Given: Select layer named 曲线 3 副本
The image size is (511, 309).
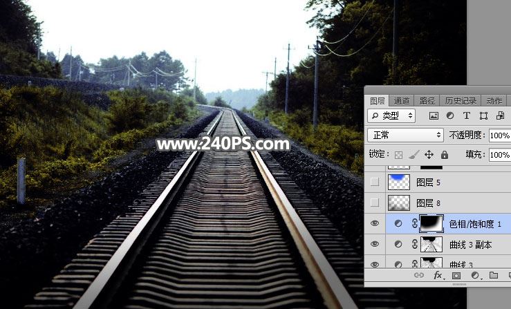Looking at the screenshot, I should (470, 245).
